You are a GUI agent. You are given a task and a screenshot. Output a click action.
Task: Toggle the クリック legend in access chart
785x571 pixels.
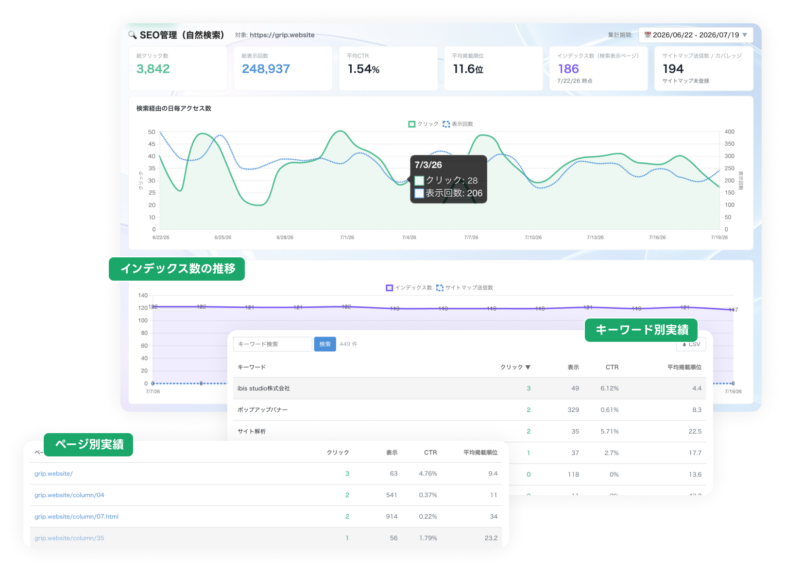424,124
